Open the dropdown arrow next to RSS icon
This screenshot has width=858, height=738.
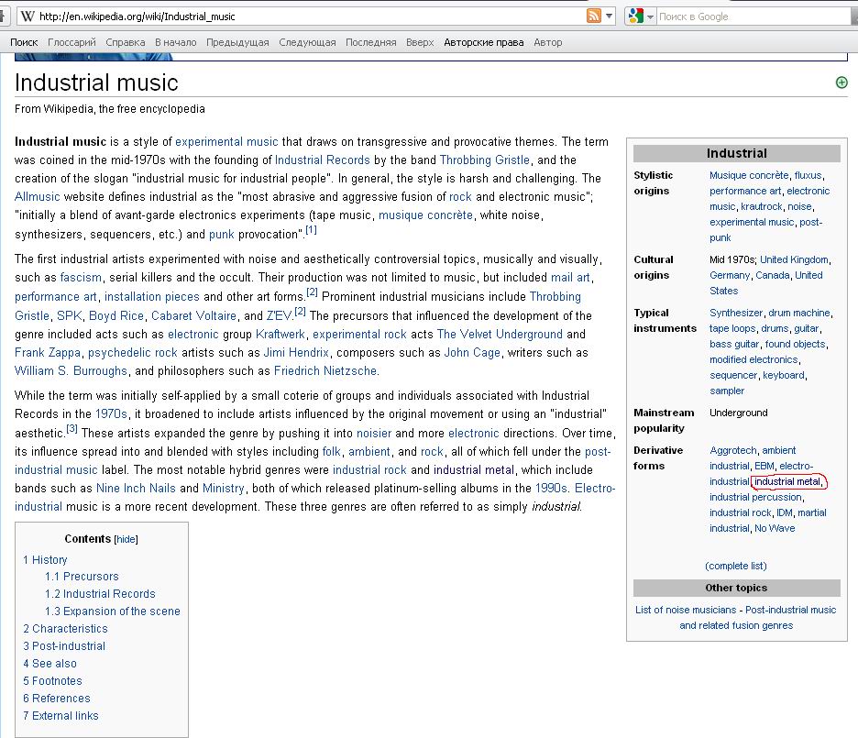(609, 16)
